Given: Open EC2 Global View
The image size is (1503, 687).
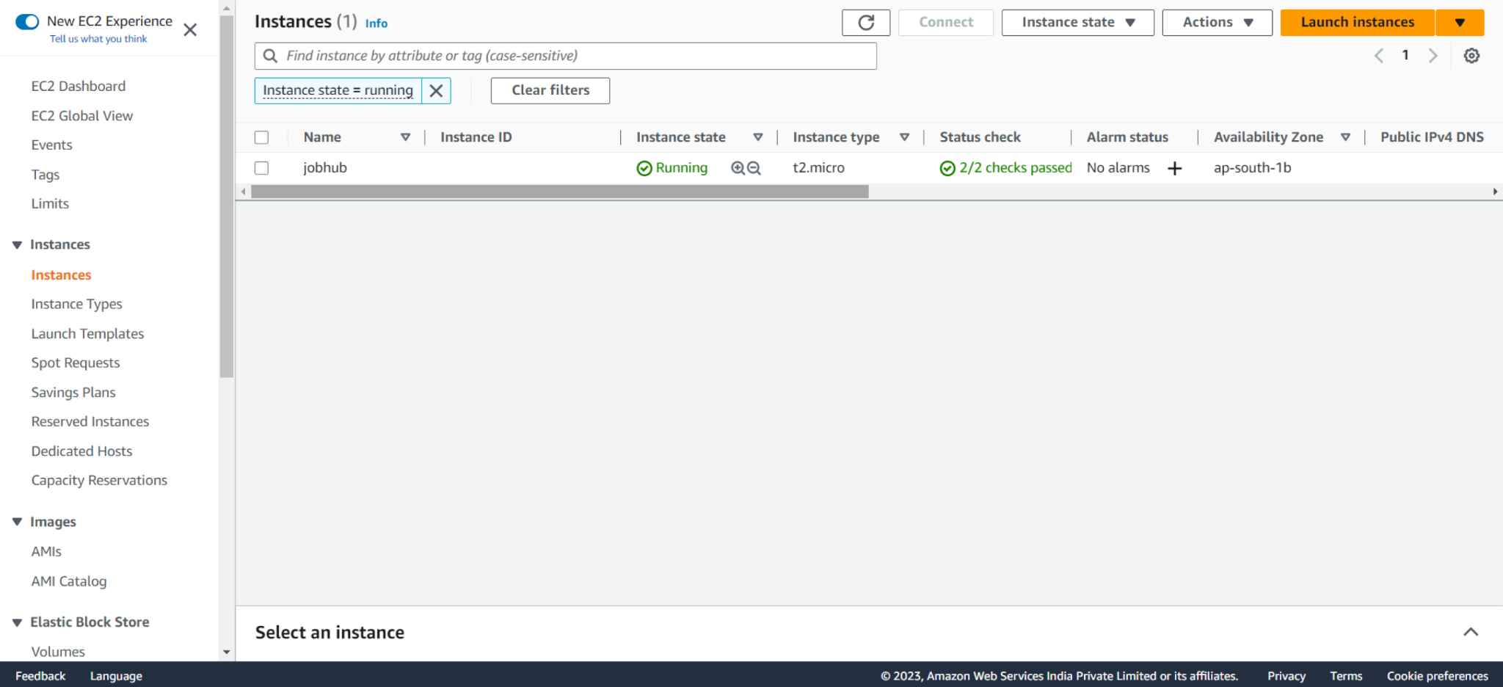Looking at the screenshot, I should [82, 115].
